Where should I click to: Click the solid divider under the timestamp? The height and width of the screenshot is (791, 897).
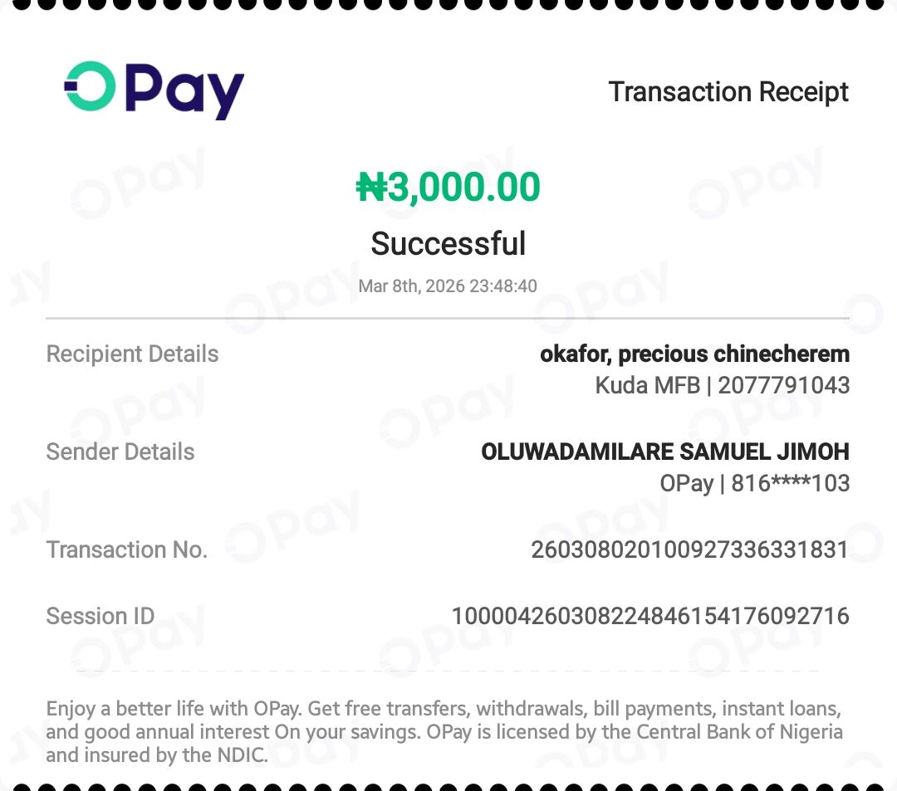point(448,318)
